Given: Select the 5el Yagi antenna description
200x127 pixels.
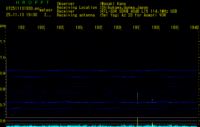Looking at the screenshot, I should (x=134, y=15).
